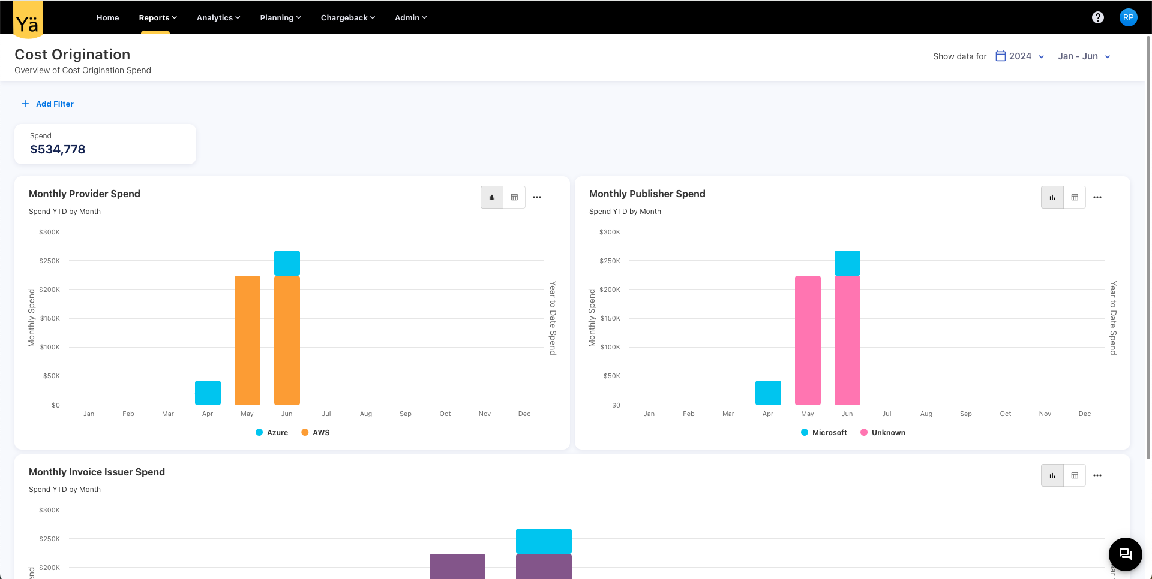This screenshot has width=1152, height=579.
Task: Open the RP user profile avatar
Action: point(1128,17)
